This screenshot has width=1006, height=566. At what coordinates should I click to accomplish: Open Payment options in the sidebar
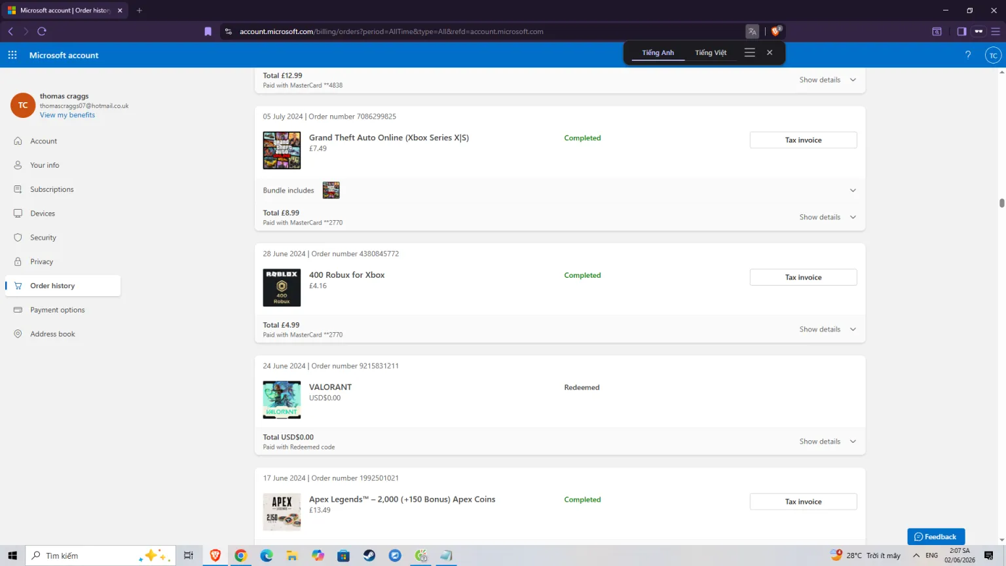(x=58, y=310)
